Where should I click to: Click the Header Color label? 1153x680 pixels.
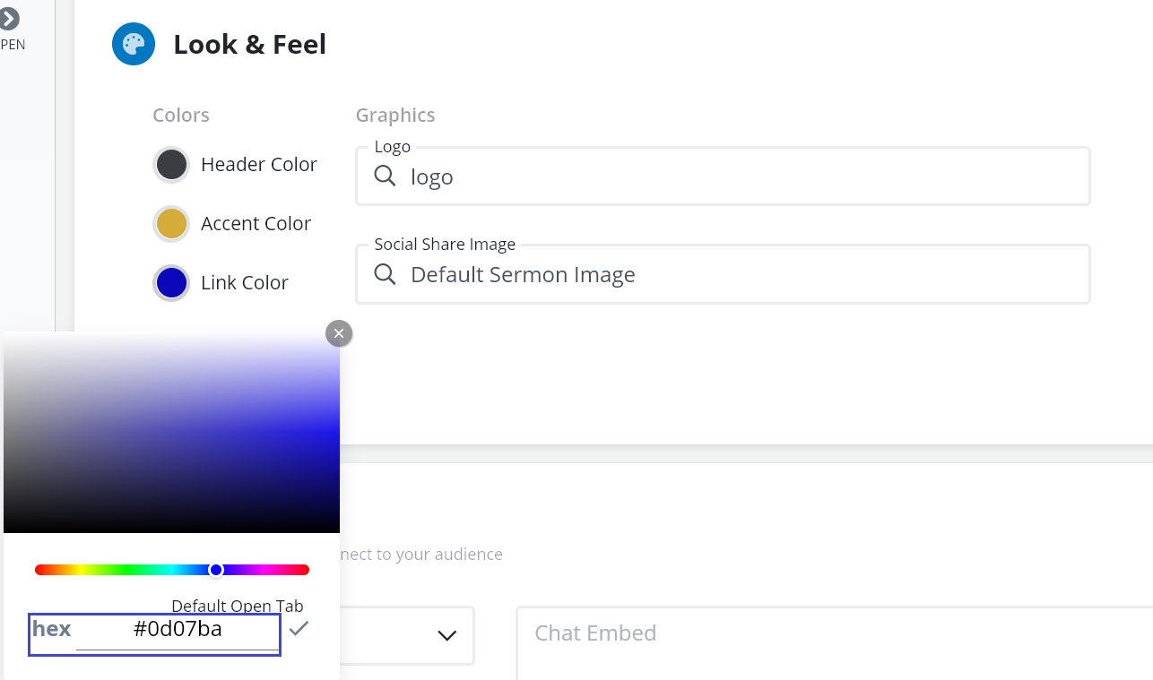click(258, 165)
